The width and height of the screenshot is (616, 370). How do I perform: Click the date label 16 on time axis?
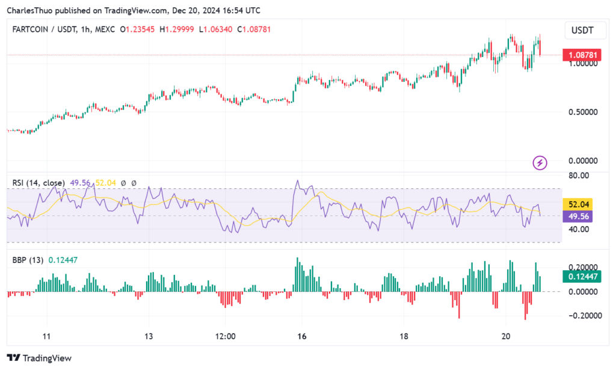[x=302, y=336]
